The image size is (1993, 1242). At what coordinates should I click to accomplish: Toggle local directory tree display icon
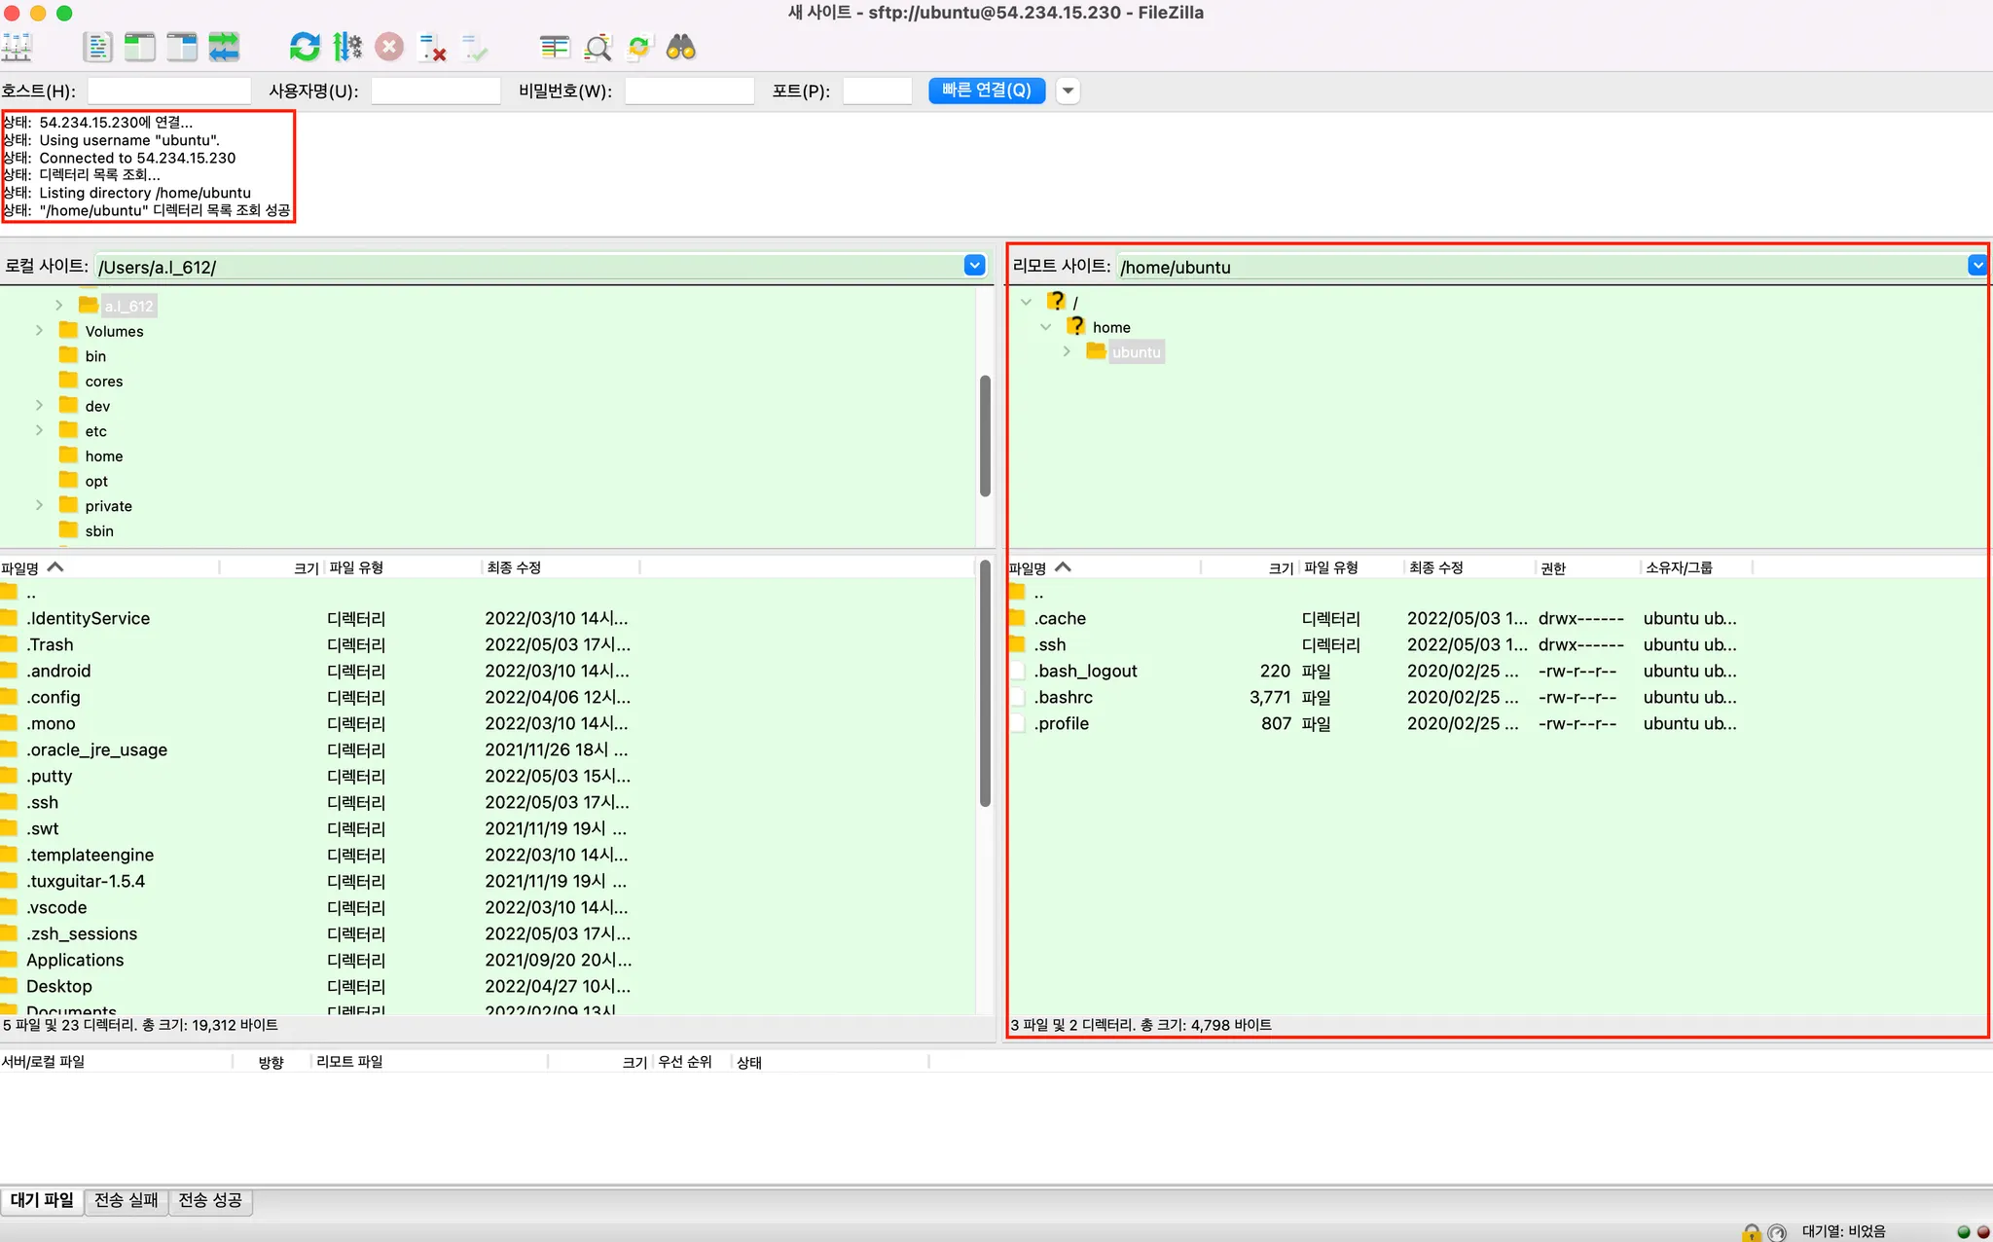139,47
